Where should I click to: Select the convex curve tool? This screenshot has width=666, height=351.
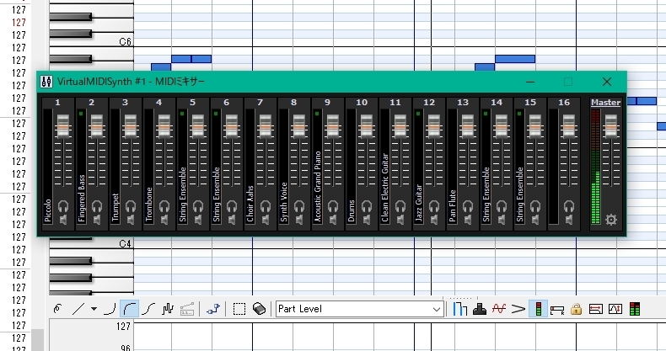110,309
